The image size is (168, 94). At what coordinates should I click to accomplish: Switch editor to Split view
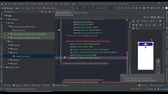(x=153, y=17)
